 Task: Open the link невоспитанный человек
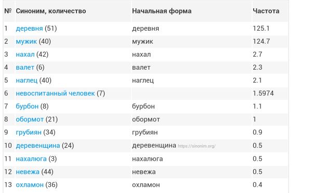55,94
